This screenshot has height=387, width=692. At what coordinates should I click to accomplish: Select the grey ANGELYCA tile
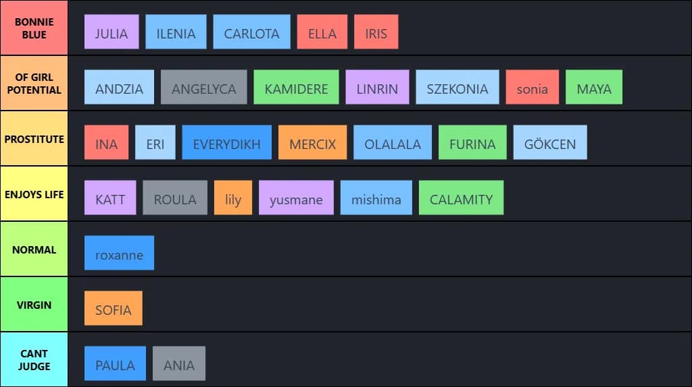pyautogui.click(x=204, y=87)
